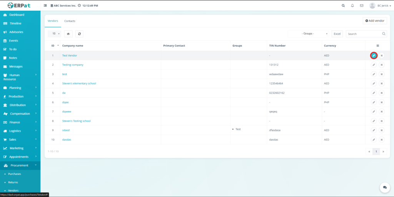Open the table column menu icon
The width and height of the screenshot is (394, 197).
377,46
